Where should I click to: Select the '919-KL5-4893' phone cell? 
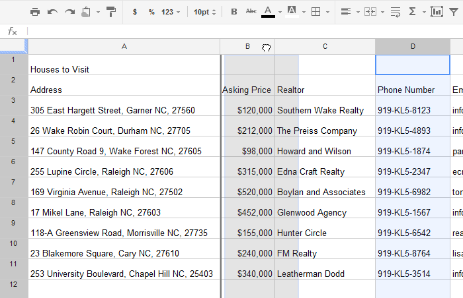click(413, 126)
